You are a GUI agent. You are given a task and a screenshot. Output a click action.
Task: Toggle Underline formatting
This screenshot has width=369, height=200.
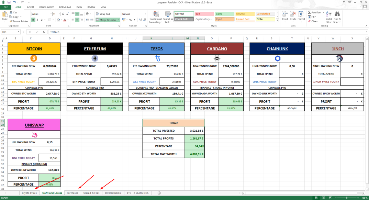point(42,20)
